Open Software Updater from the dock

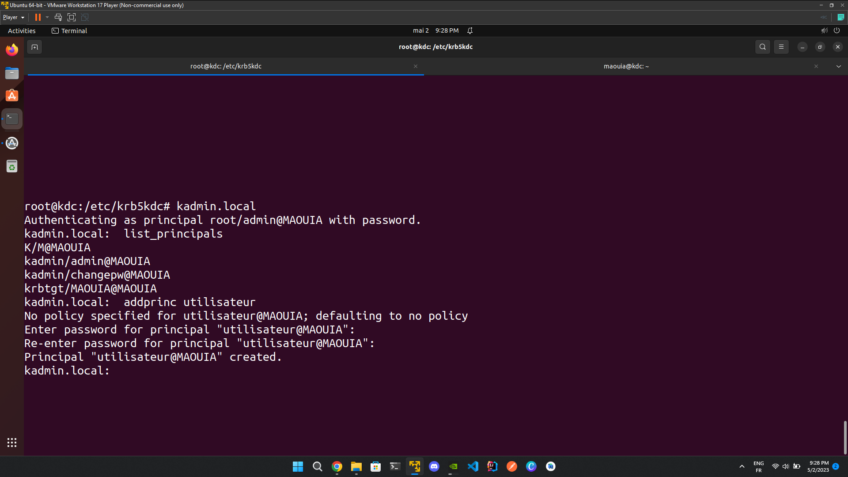click(12, 143)
